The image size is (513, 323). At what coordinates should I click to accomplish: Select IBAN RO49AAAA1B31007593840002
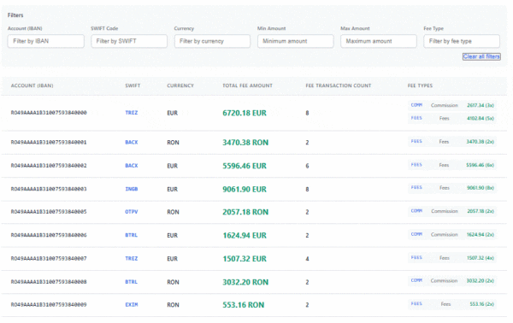(x=49, y=166)
